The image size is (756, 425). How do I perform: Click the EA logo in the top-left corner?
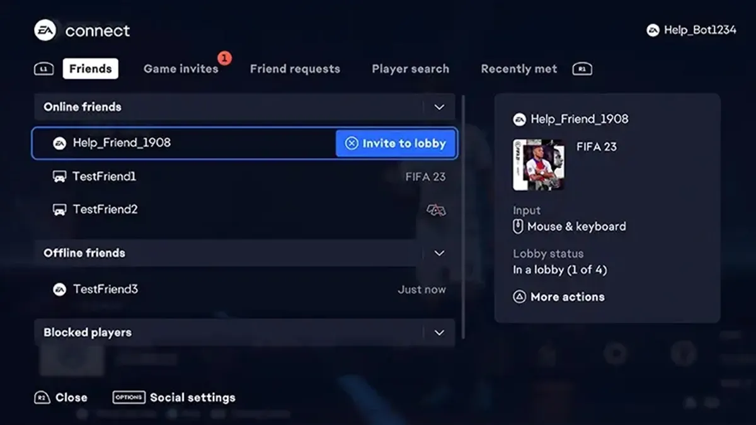45,30
